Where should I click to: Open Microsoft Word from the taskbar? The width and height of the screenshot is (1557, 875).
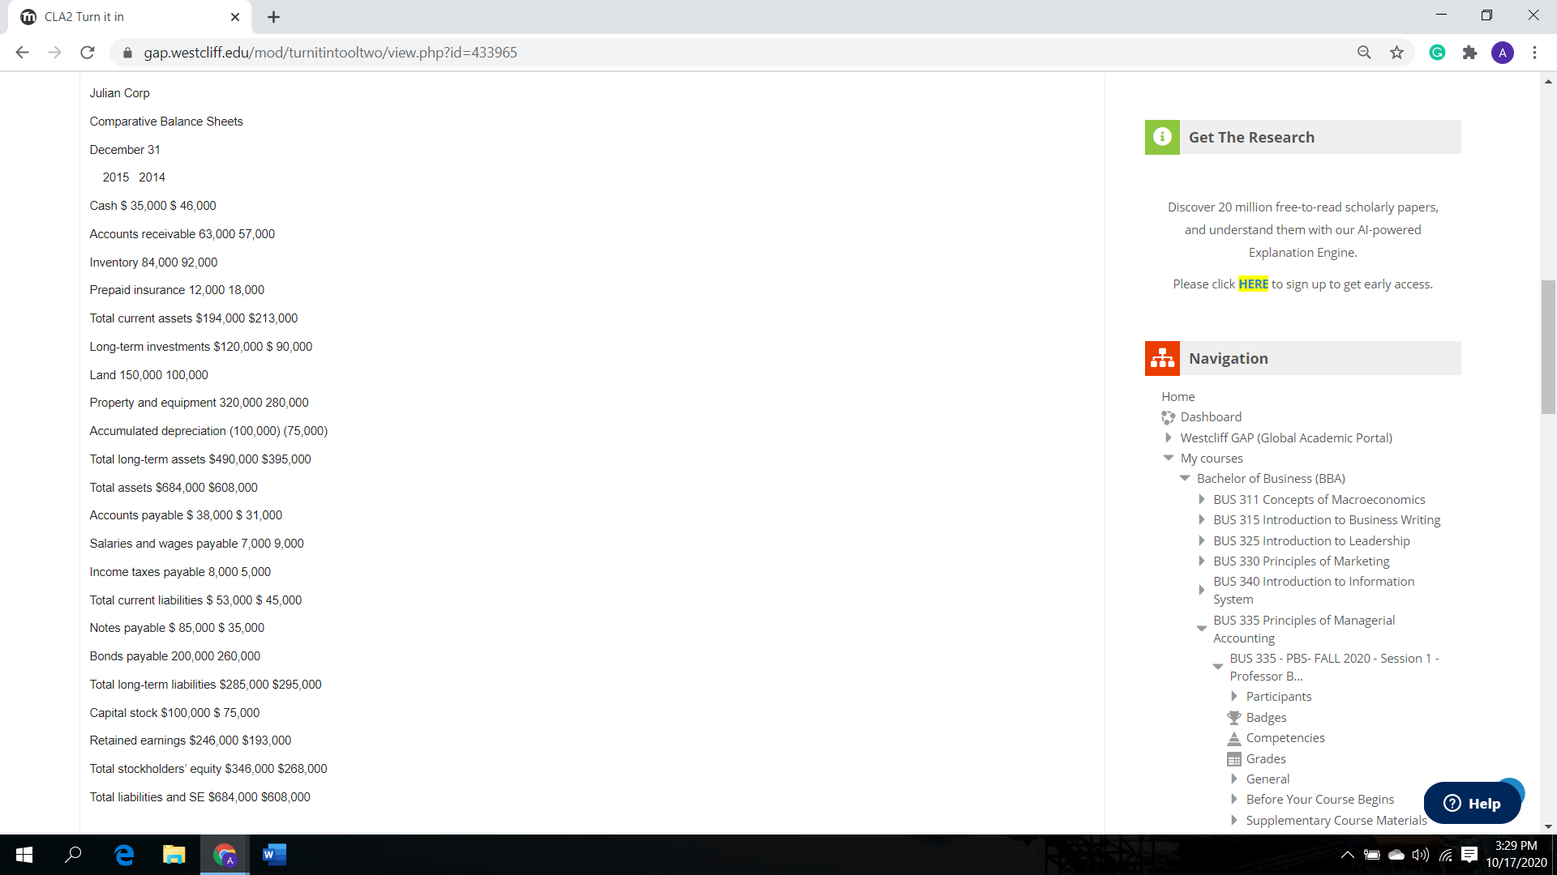tap(274, 855)
